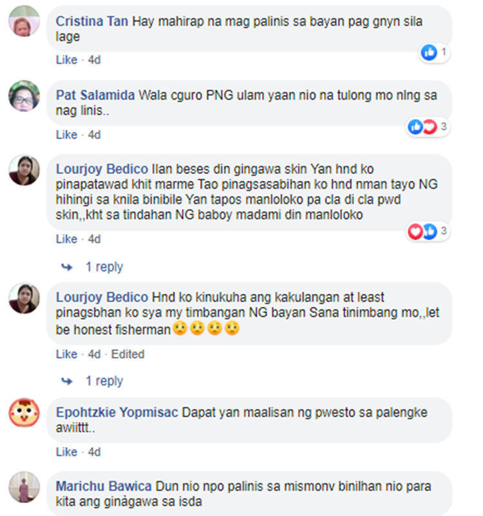The width and height of the screenshot is (483, 516).
Task: Click the reply arrow icon below the fisherman comment
Action: pyautogui.click(x=67, y=381)
